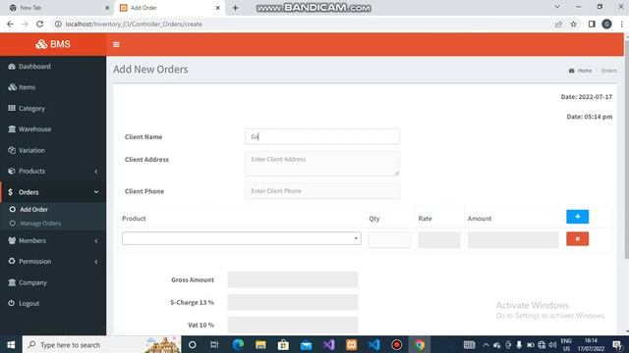The height and width of the screenshot is (353, 629).
Task: Open the notification center
Action: click(x=618, y=344)
